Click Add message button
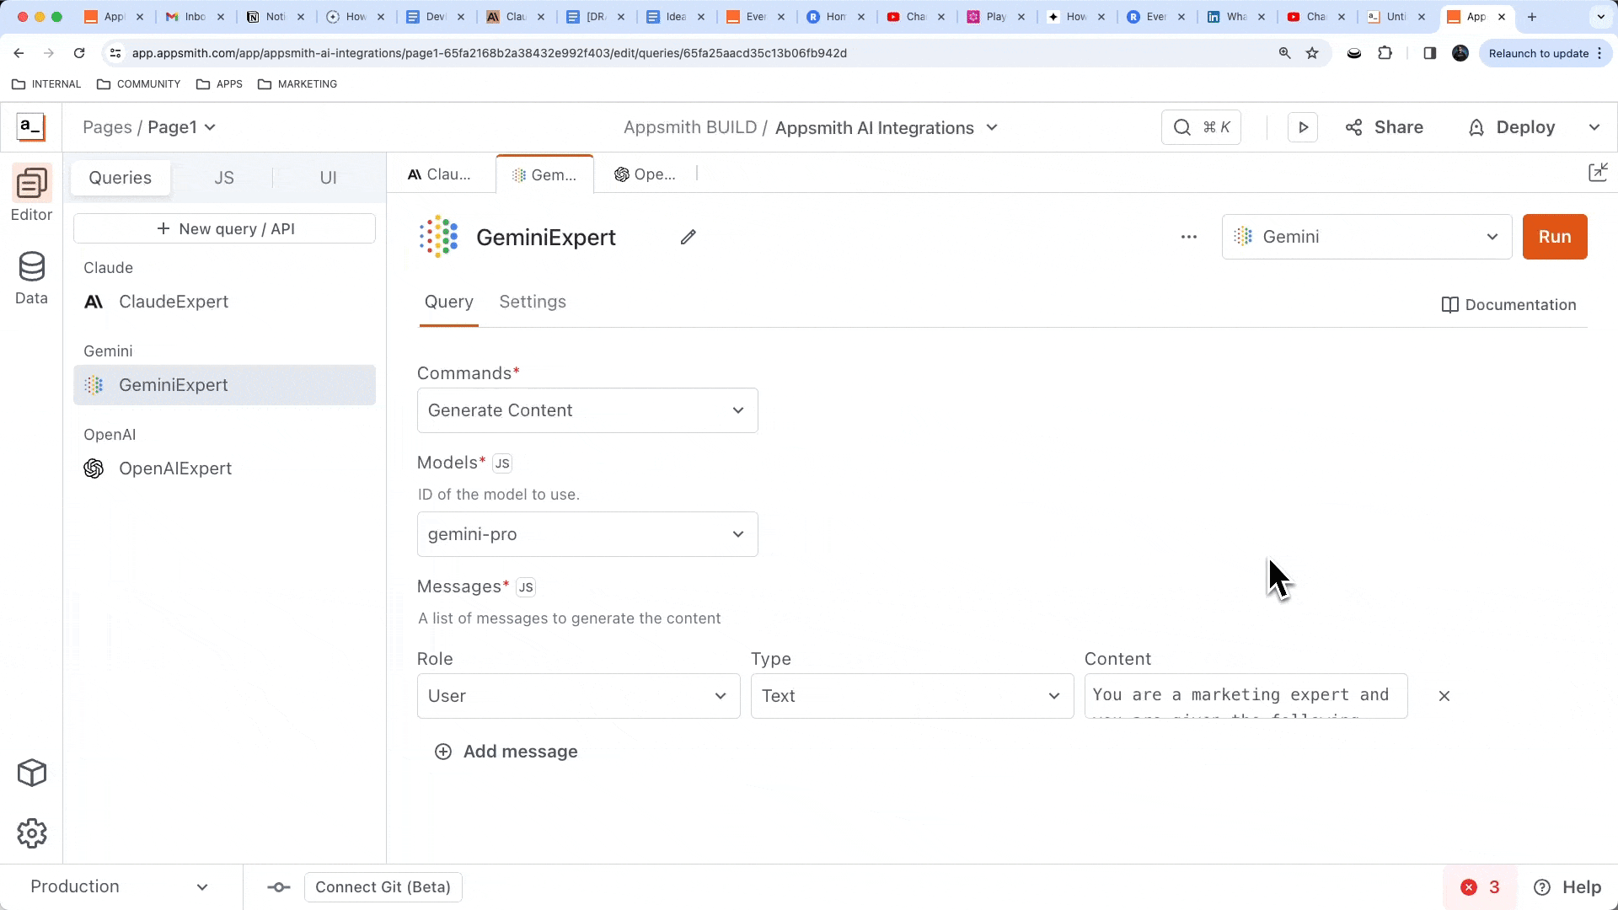This screenshot has width=1618, height=910. [x=506, y=752]
